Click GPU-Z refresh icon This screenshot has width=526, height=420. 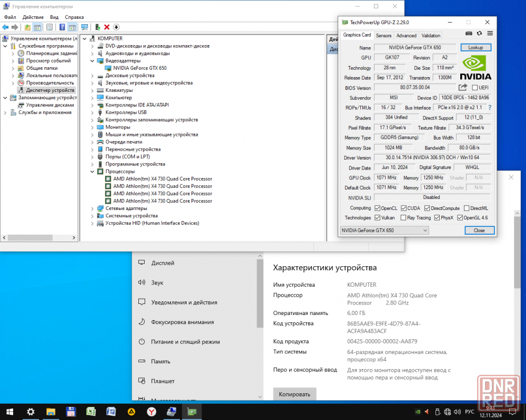pos(479,33)
